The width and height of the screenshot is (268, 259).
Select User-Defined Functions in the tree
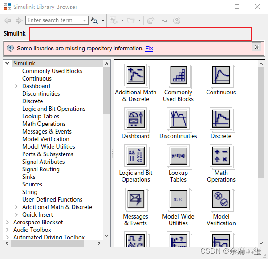(x=52, y=199)
